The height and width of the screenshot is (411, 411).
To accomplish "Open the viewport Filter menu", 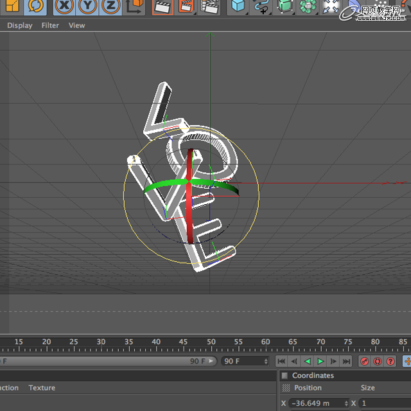I will [50, 26].
